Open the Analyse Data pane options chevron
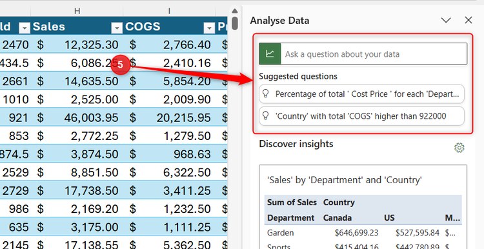484x249 pixels. coord(446,21)
